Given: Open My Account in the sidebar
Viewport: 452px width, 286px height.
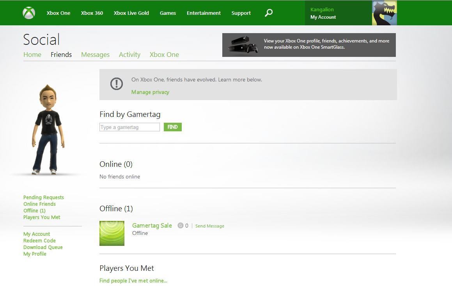Looking at the screenshot, I should pos(37,234).
